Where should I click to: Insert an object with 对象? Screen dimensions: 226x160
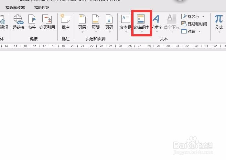coord(188,31)
